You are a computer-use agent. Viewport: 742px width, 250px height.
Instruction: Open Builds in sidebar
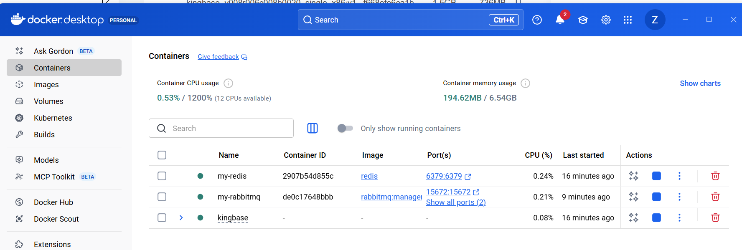pos(64,134)
